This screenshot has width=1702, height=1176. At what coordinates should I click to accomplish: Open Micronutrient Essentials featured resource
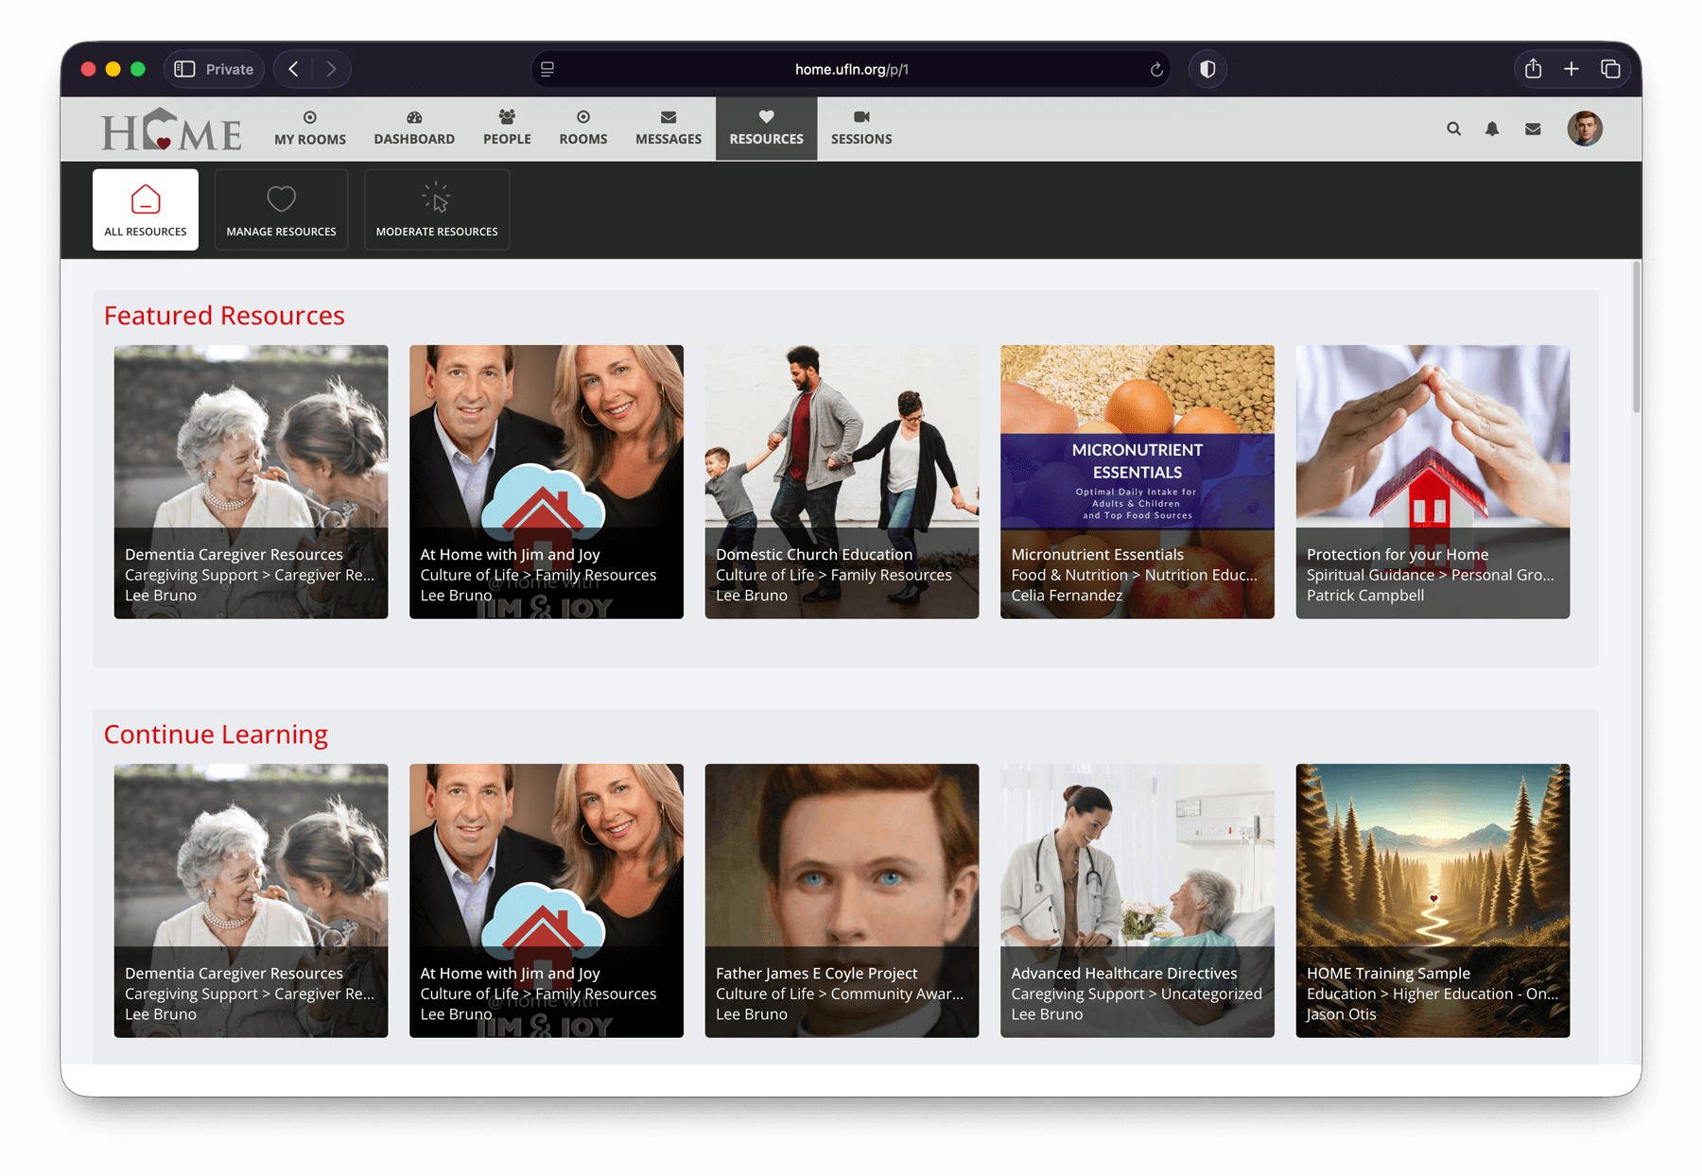click(1137, 481)
